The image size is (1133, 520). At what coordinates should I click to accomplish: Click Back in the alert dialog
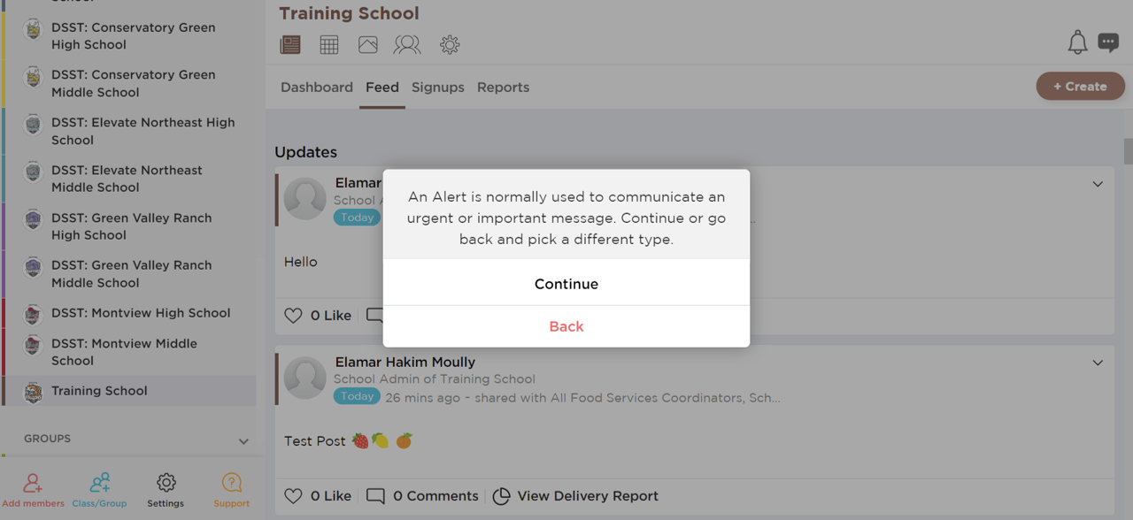(566, 326)
